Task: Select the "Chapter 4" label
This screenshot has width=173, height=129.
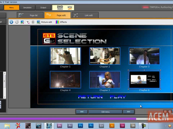Action: (65, 90)
